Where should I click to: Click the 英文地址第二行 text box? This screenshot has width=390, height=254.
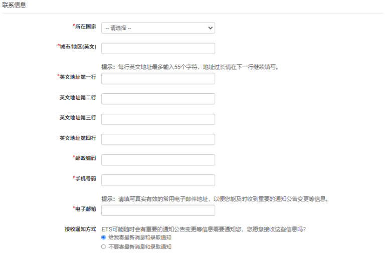click(158, 99)
